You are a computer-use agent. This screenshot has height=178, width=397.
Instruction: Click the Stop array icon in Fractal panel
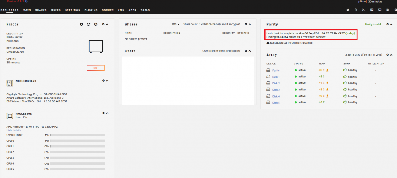click(x=81, y=24)
